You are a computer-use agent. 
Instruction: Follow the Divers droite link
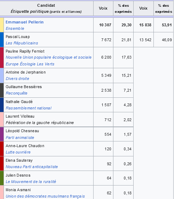click(x=17, y=79)
